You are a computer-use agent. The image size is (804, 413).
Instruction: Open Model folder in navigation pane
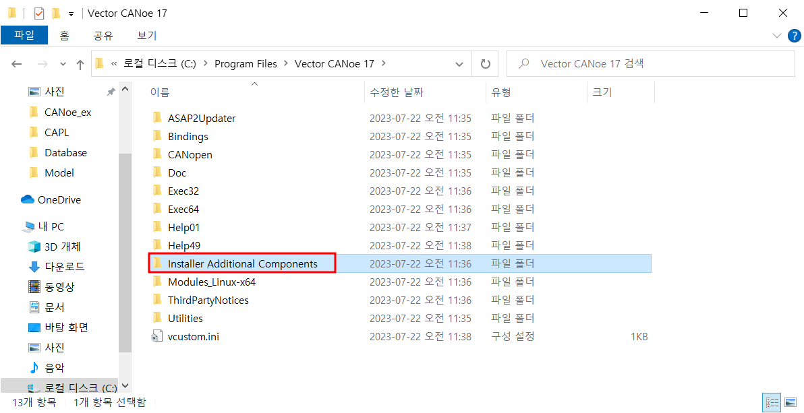pyautogui.click(x=59, y=172)
